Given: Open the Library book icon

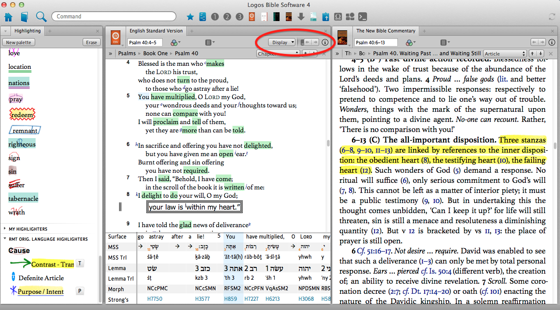Looking at the screenshot, I should (x=24, y=17).
